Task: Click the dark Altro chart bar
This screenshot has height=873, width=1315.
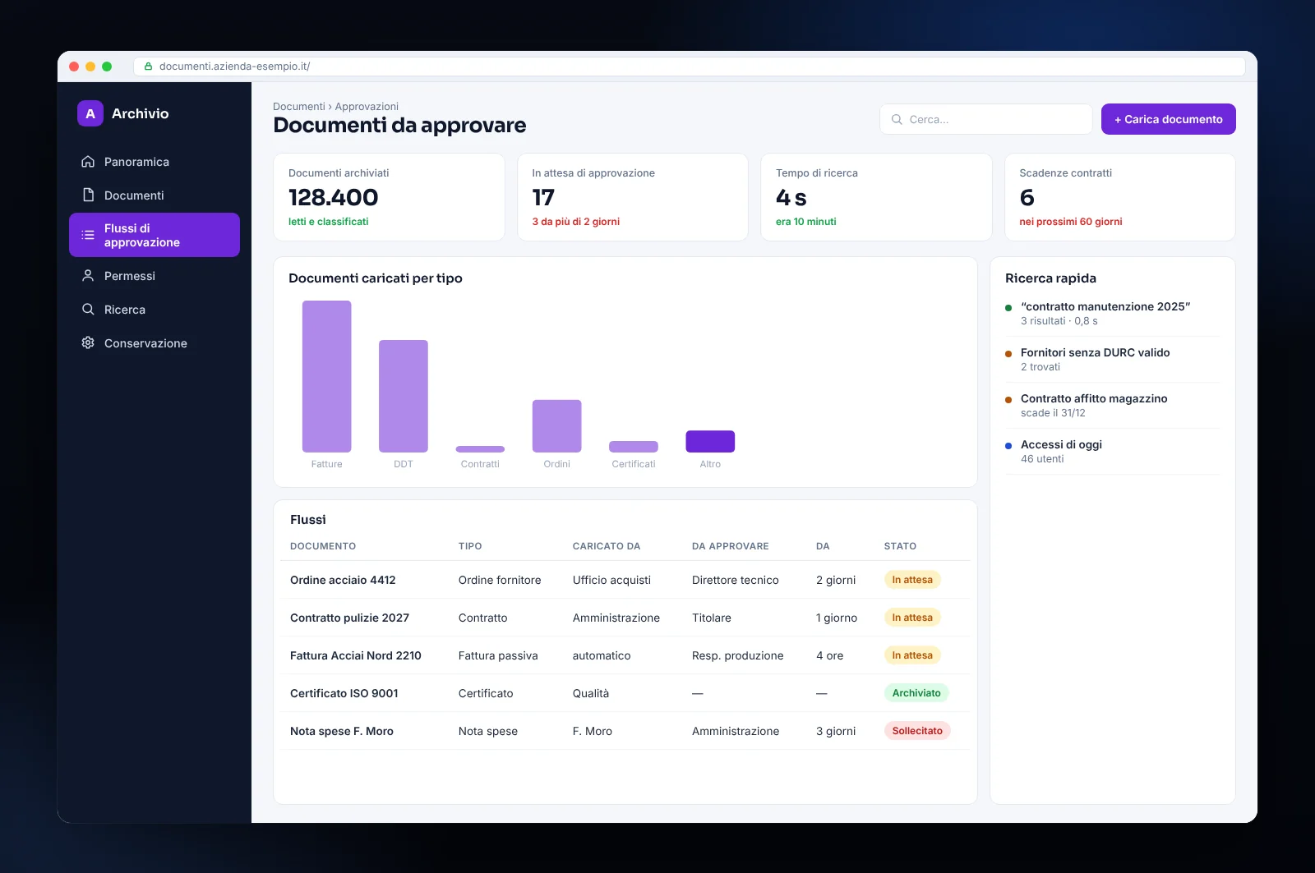Action: pos(710,441)
